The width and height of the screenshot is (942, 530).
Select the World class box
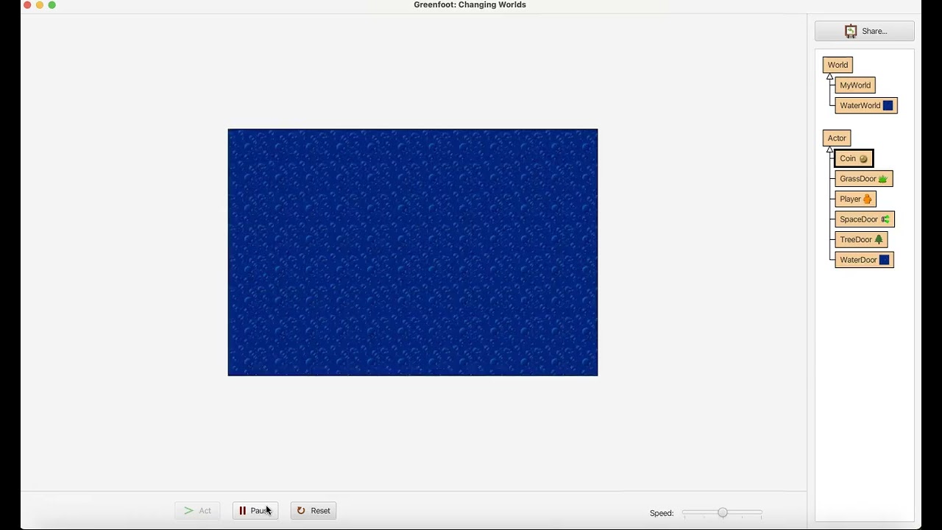[x=837, y=65]
